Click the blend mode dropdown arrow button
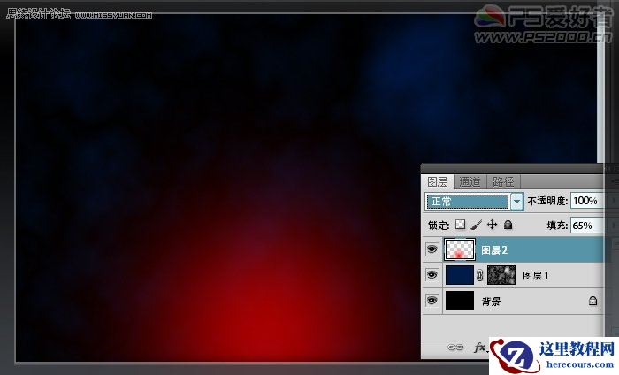This screenshot has height=375, width=619. point(516,202)
